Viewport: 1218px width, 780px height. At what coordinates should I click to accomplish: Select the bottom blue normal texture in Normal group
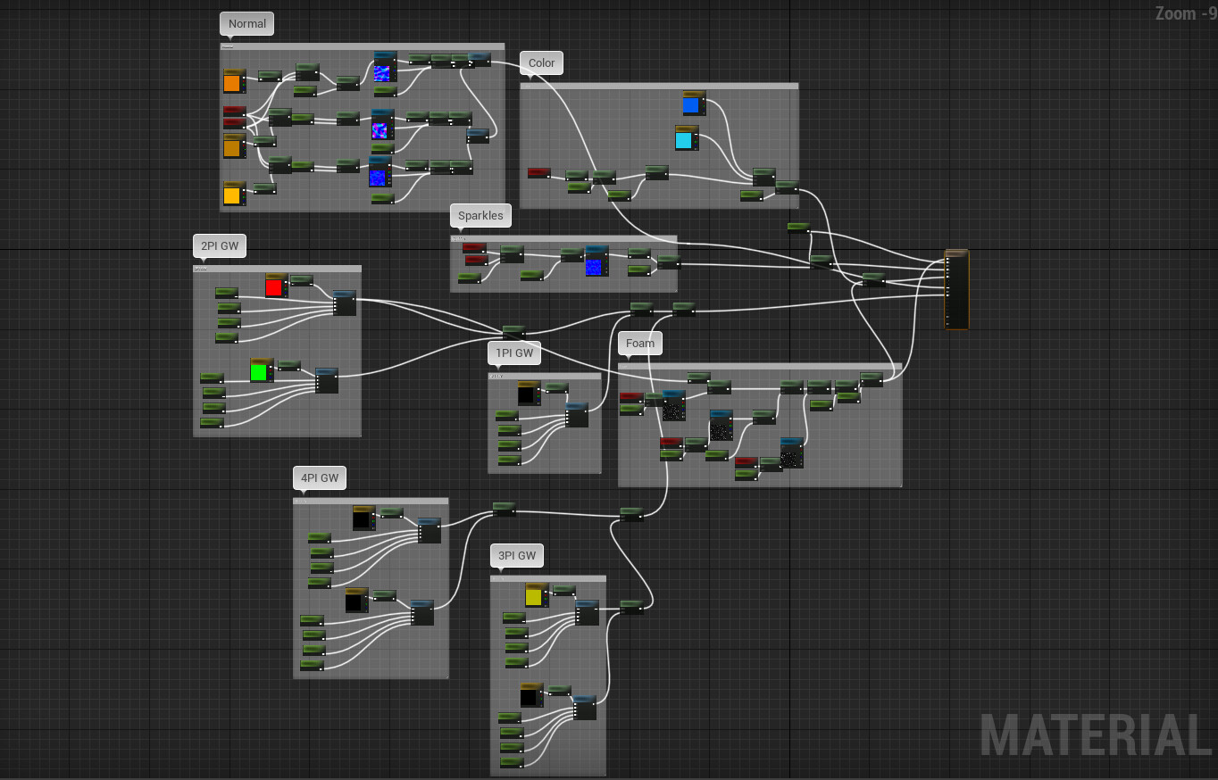coord(380,171)
